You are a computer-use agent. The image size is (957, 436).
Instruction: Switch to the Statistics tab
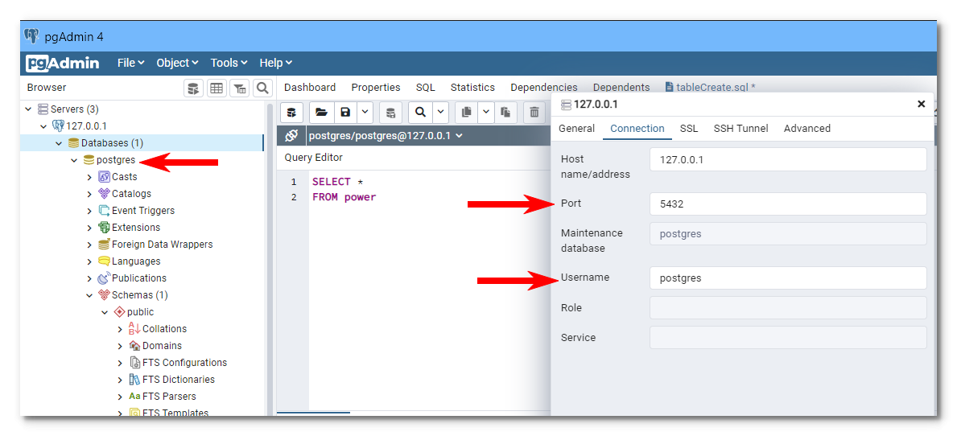coord(472,87)
